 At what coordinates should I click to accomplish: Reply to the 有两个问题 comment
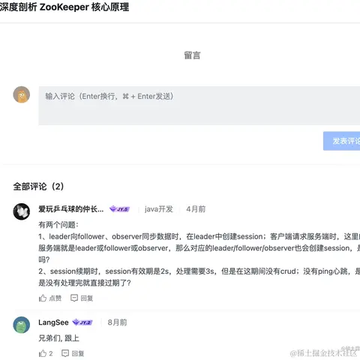tap(82, 298)
